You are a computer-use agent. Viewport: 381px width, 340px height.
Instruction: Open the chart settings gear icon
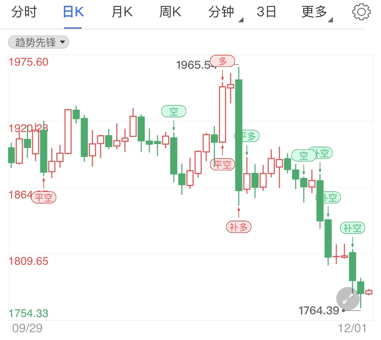pos(361,11)
